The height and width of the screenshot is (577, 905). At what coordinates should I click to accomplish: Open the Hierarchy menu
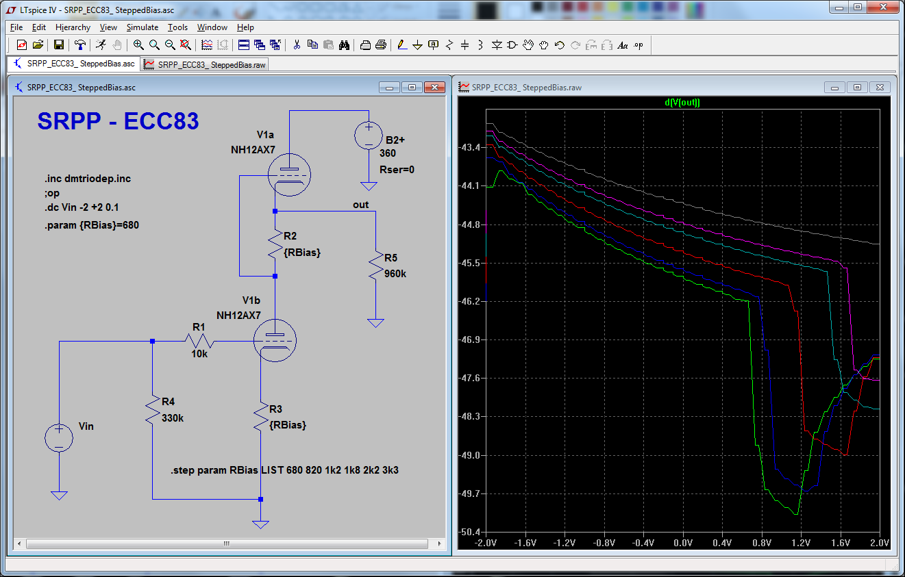[73, 27]
